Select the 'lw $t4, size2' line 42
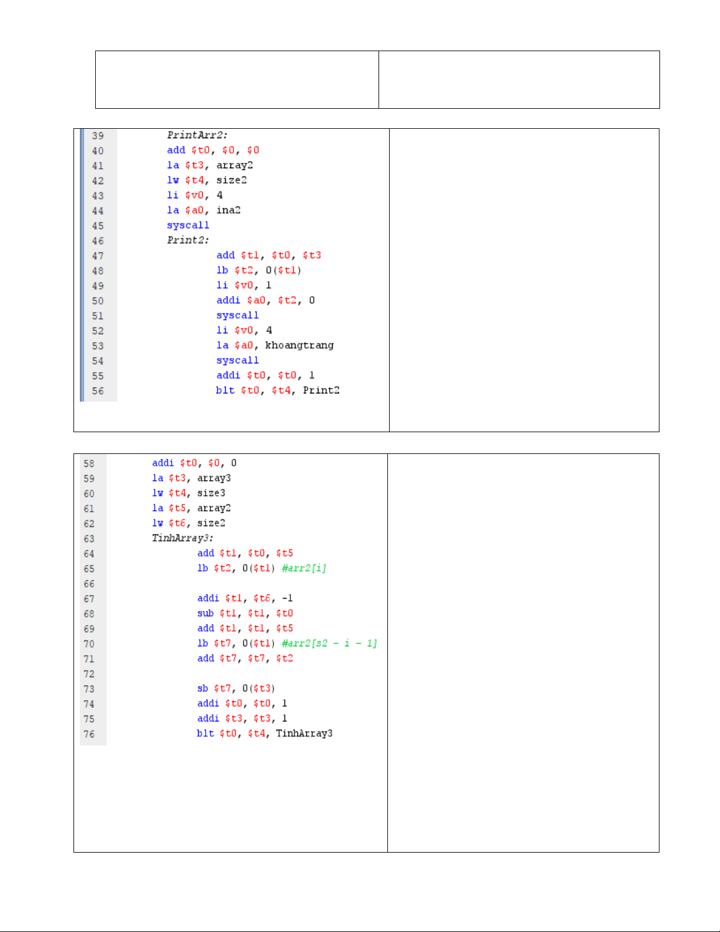The width and height of the screenshot is (720, 932). pos(206,181)
